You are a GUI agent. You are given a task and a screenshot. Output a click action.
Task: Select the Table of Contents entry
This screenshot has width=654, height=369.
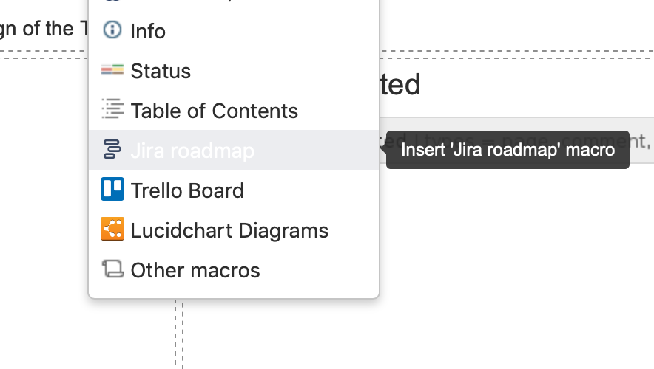[234, 110]
